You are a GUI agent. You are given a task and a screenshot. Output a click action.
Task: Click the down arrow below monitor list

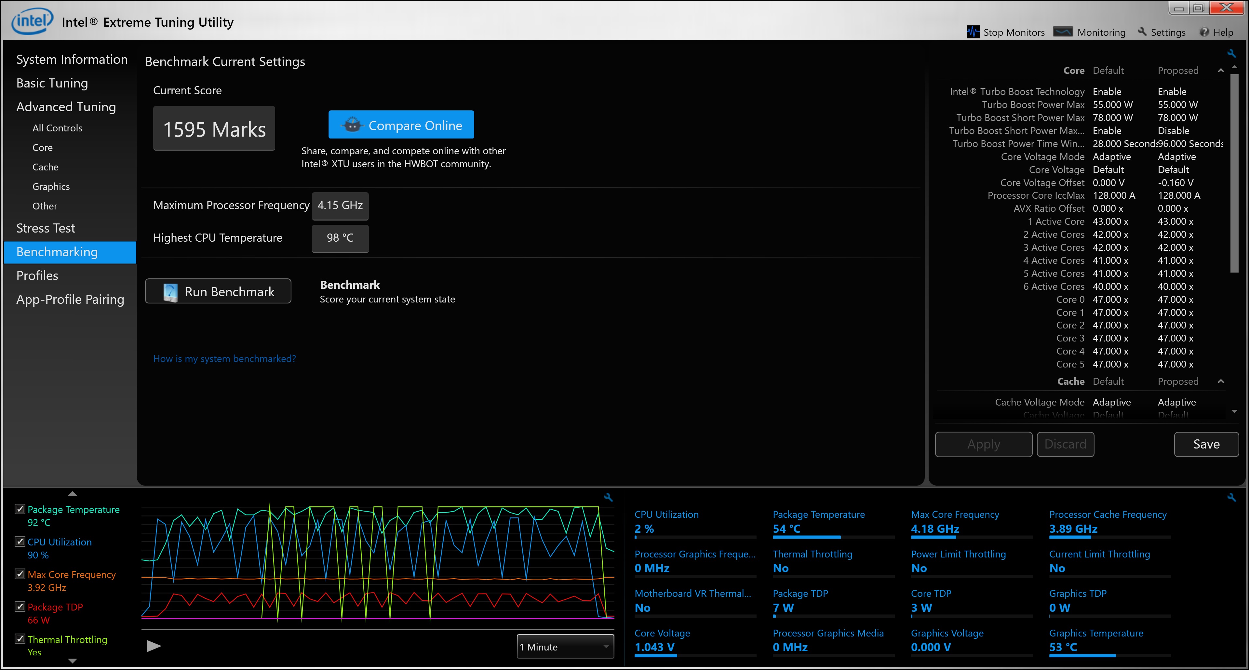point(72,661)
